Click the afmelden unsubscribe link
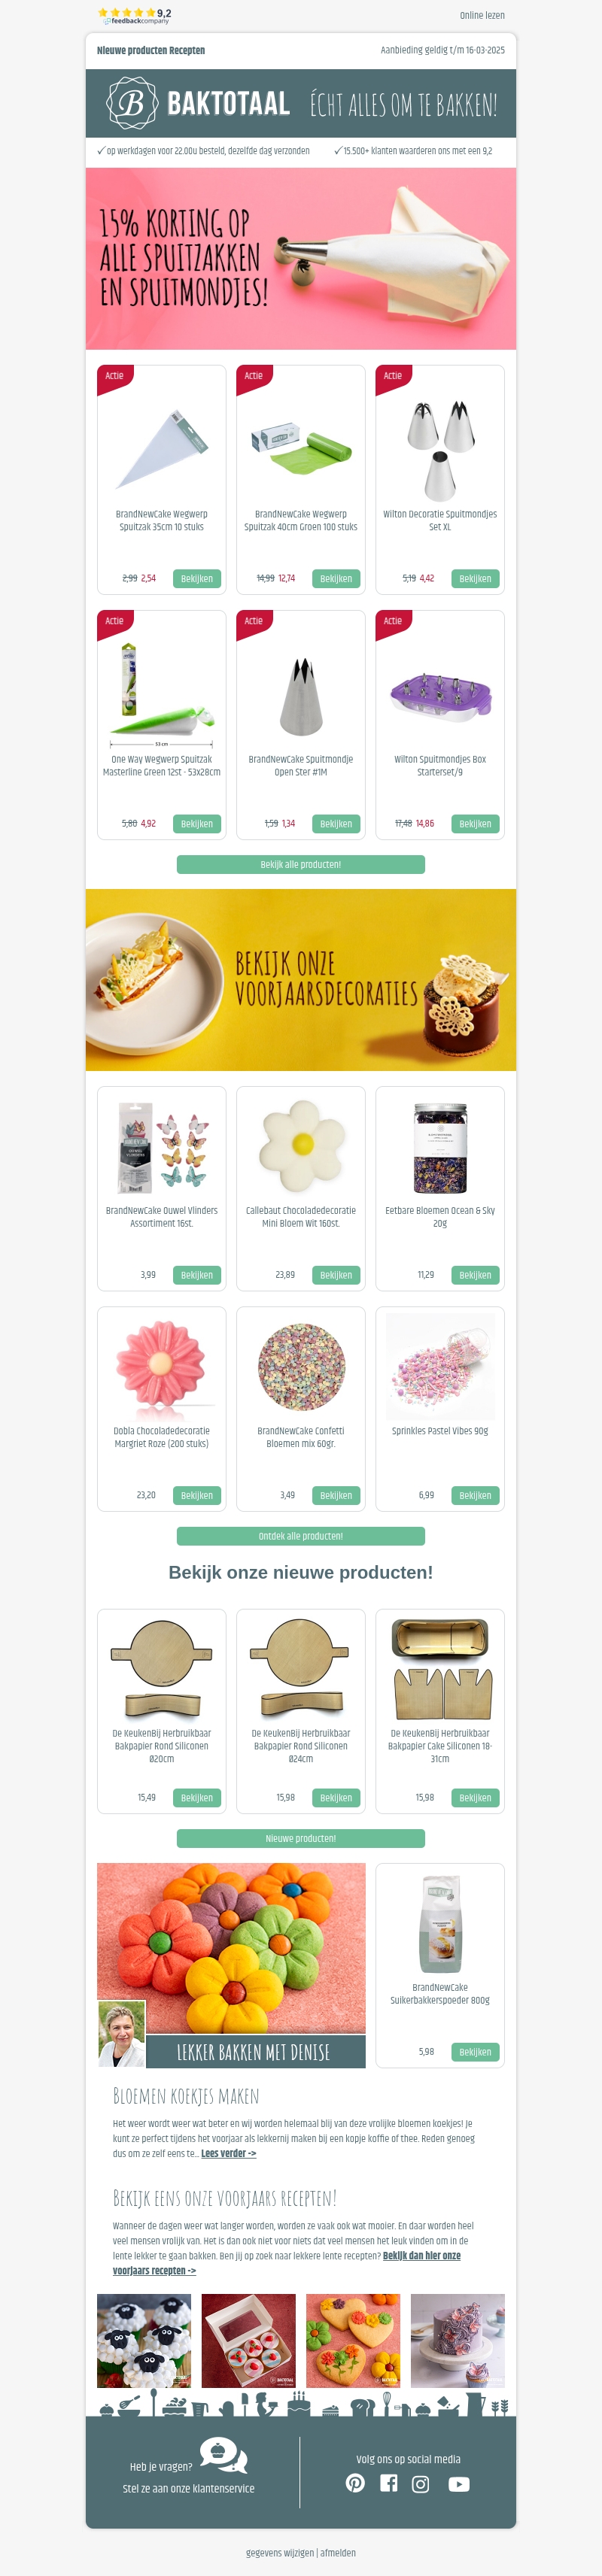602x2576 pixels. click(338, 2553)
